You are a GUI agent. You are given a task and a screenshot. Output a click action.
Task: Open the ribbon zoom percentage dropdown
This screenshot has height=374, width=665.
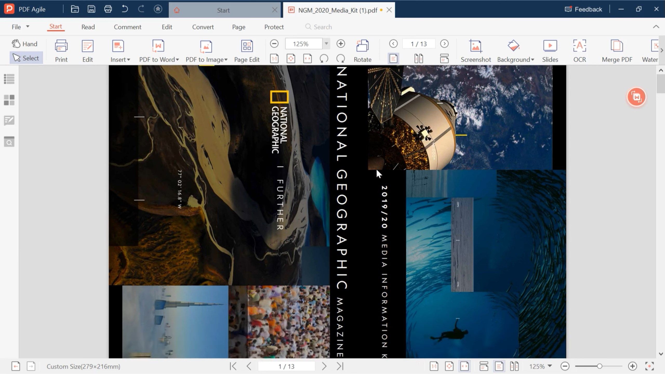326,44
